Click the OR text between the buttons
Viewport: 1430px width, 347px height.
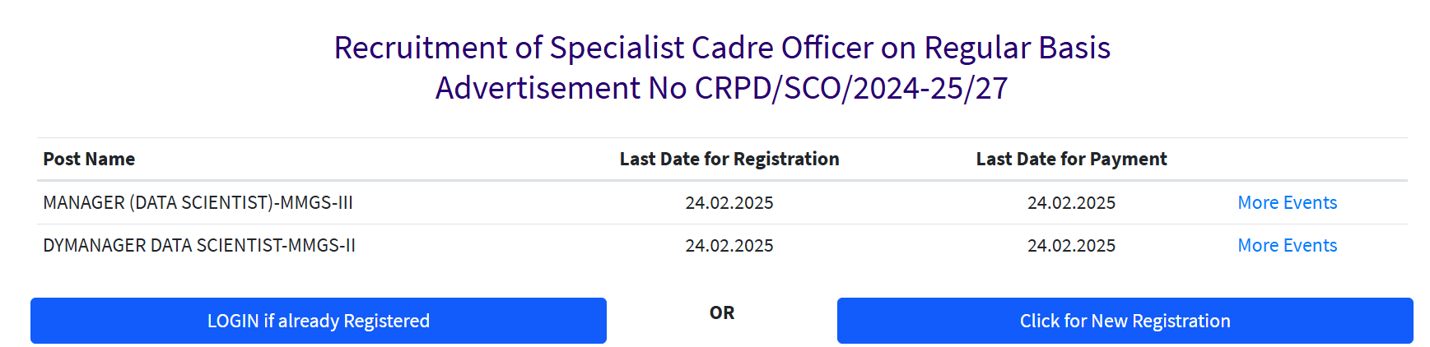(x=721, y=312)
